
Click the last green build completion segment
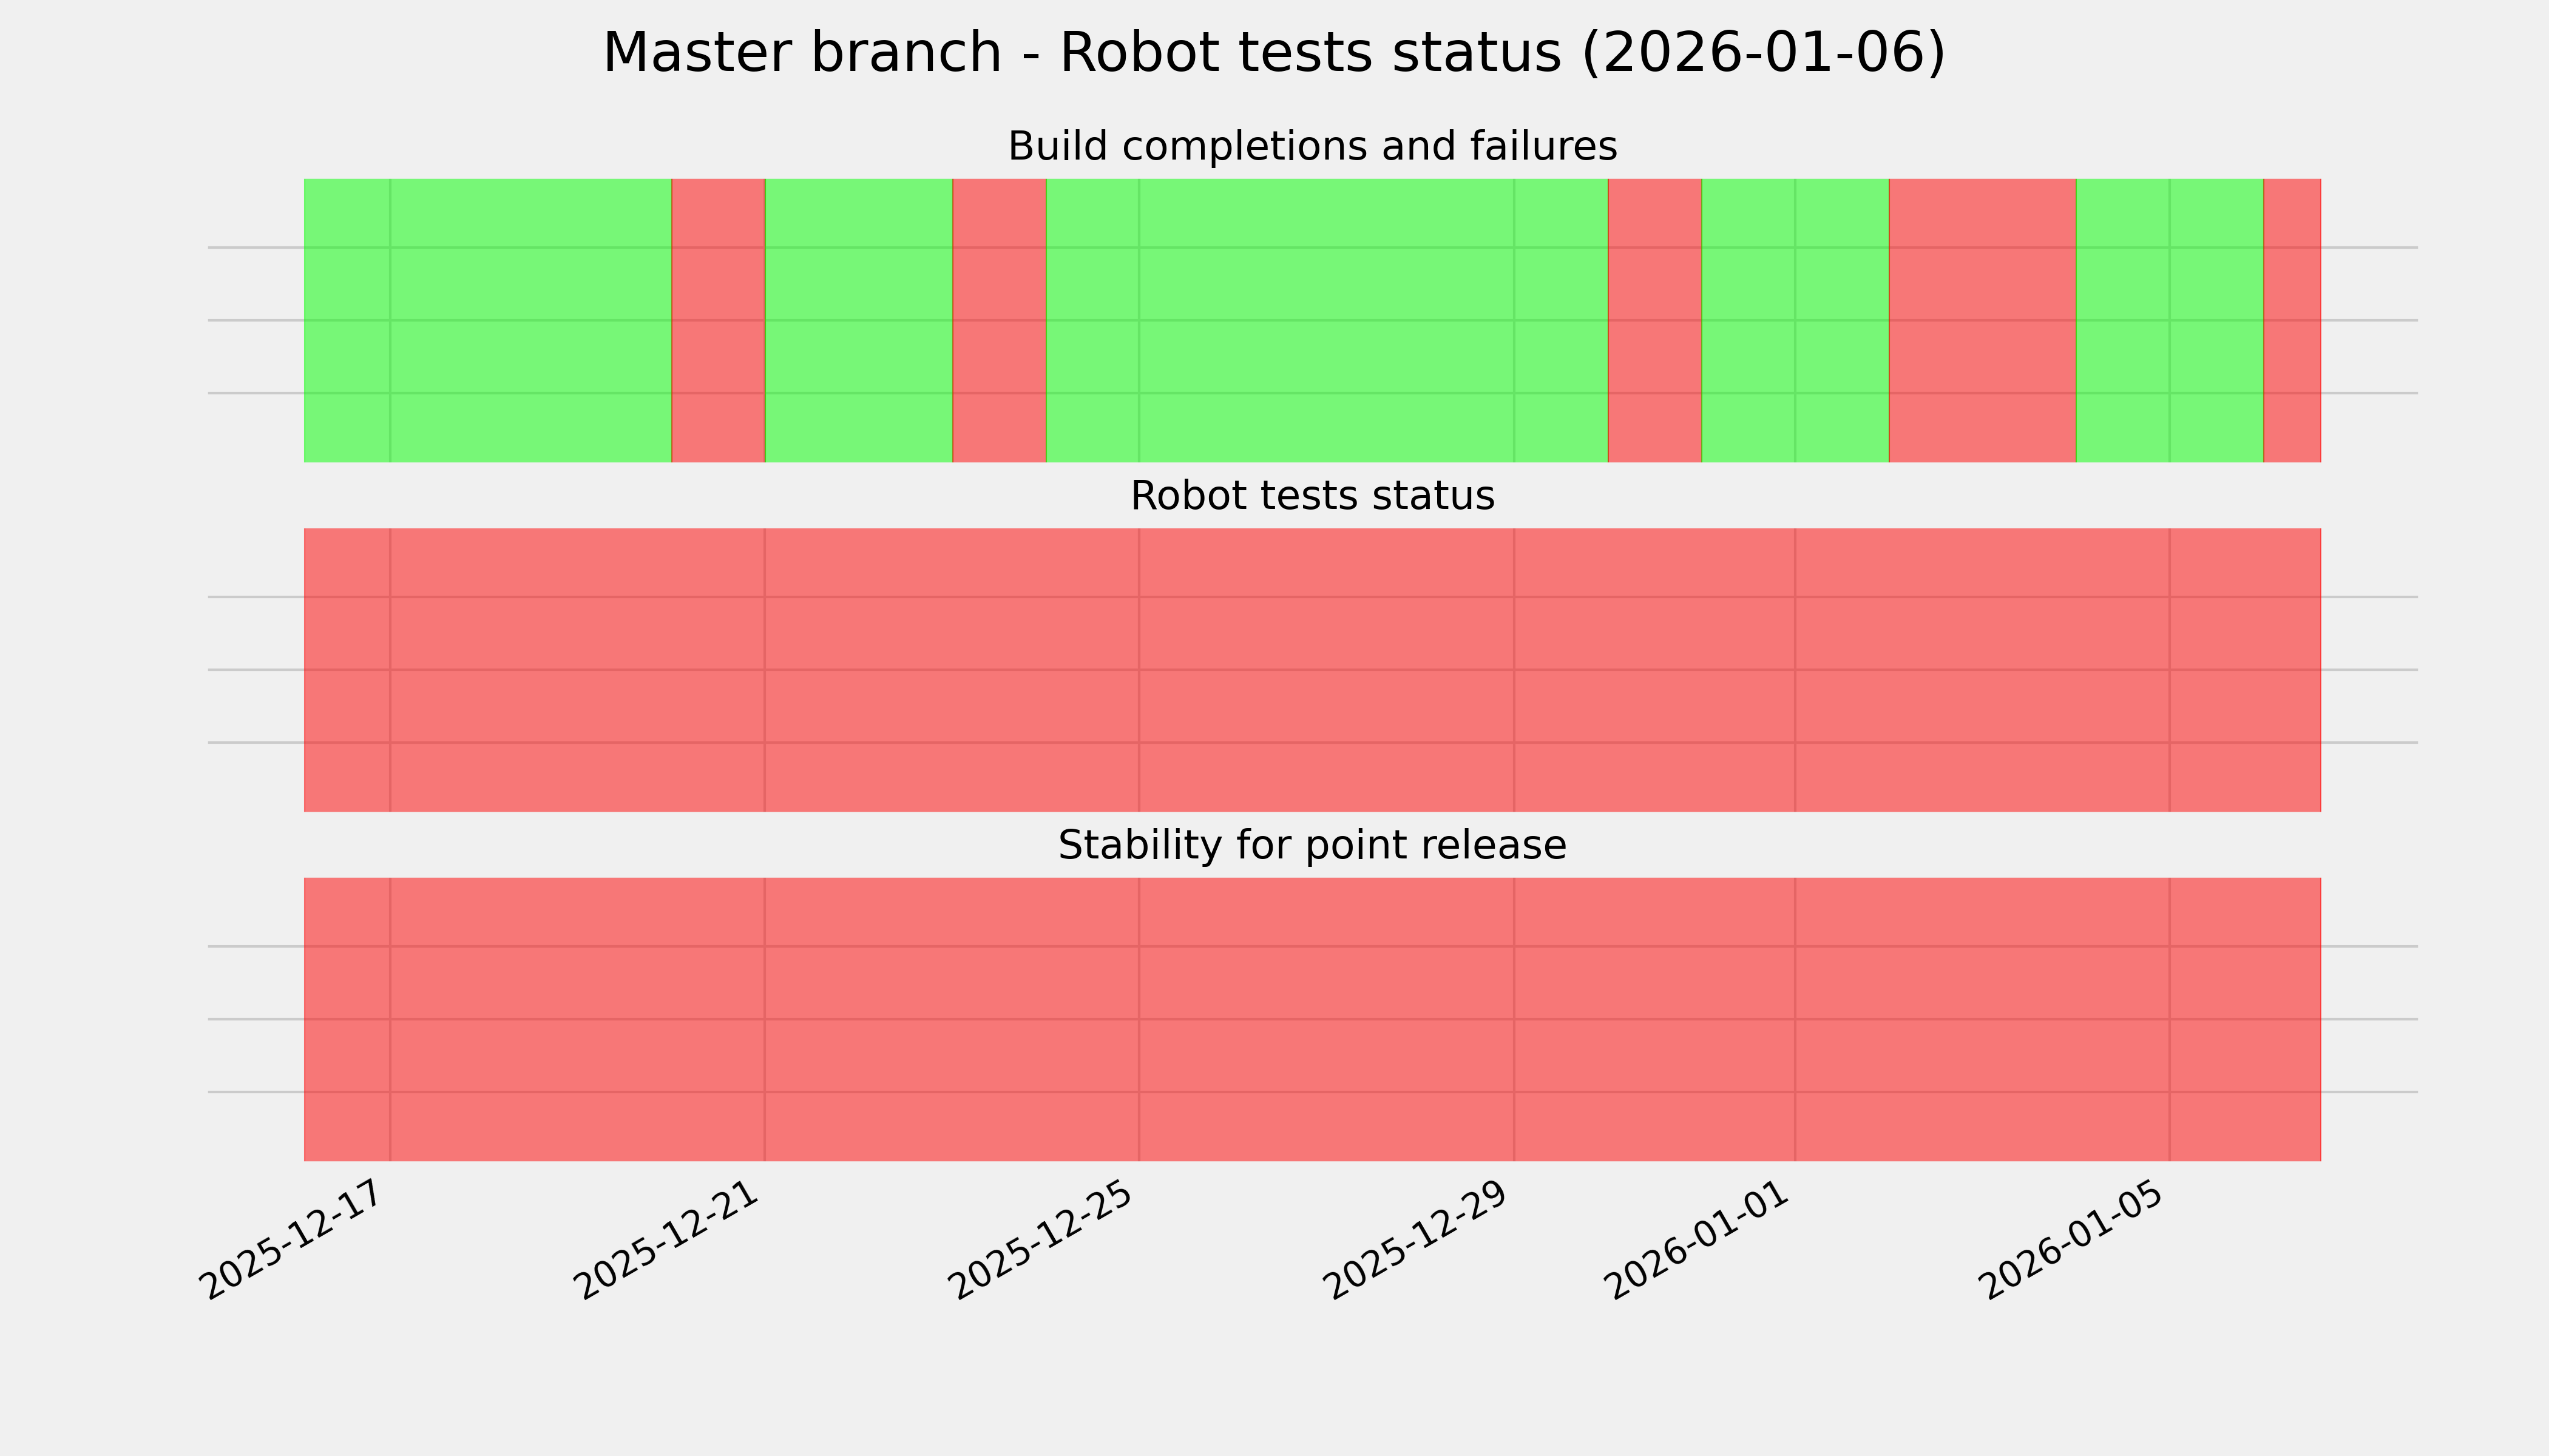pos(2169,320)
